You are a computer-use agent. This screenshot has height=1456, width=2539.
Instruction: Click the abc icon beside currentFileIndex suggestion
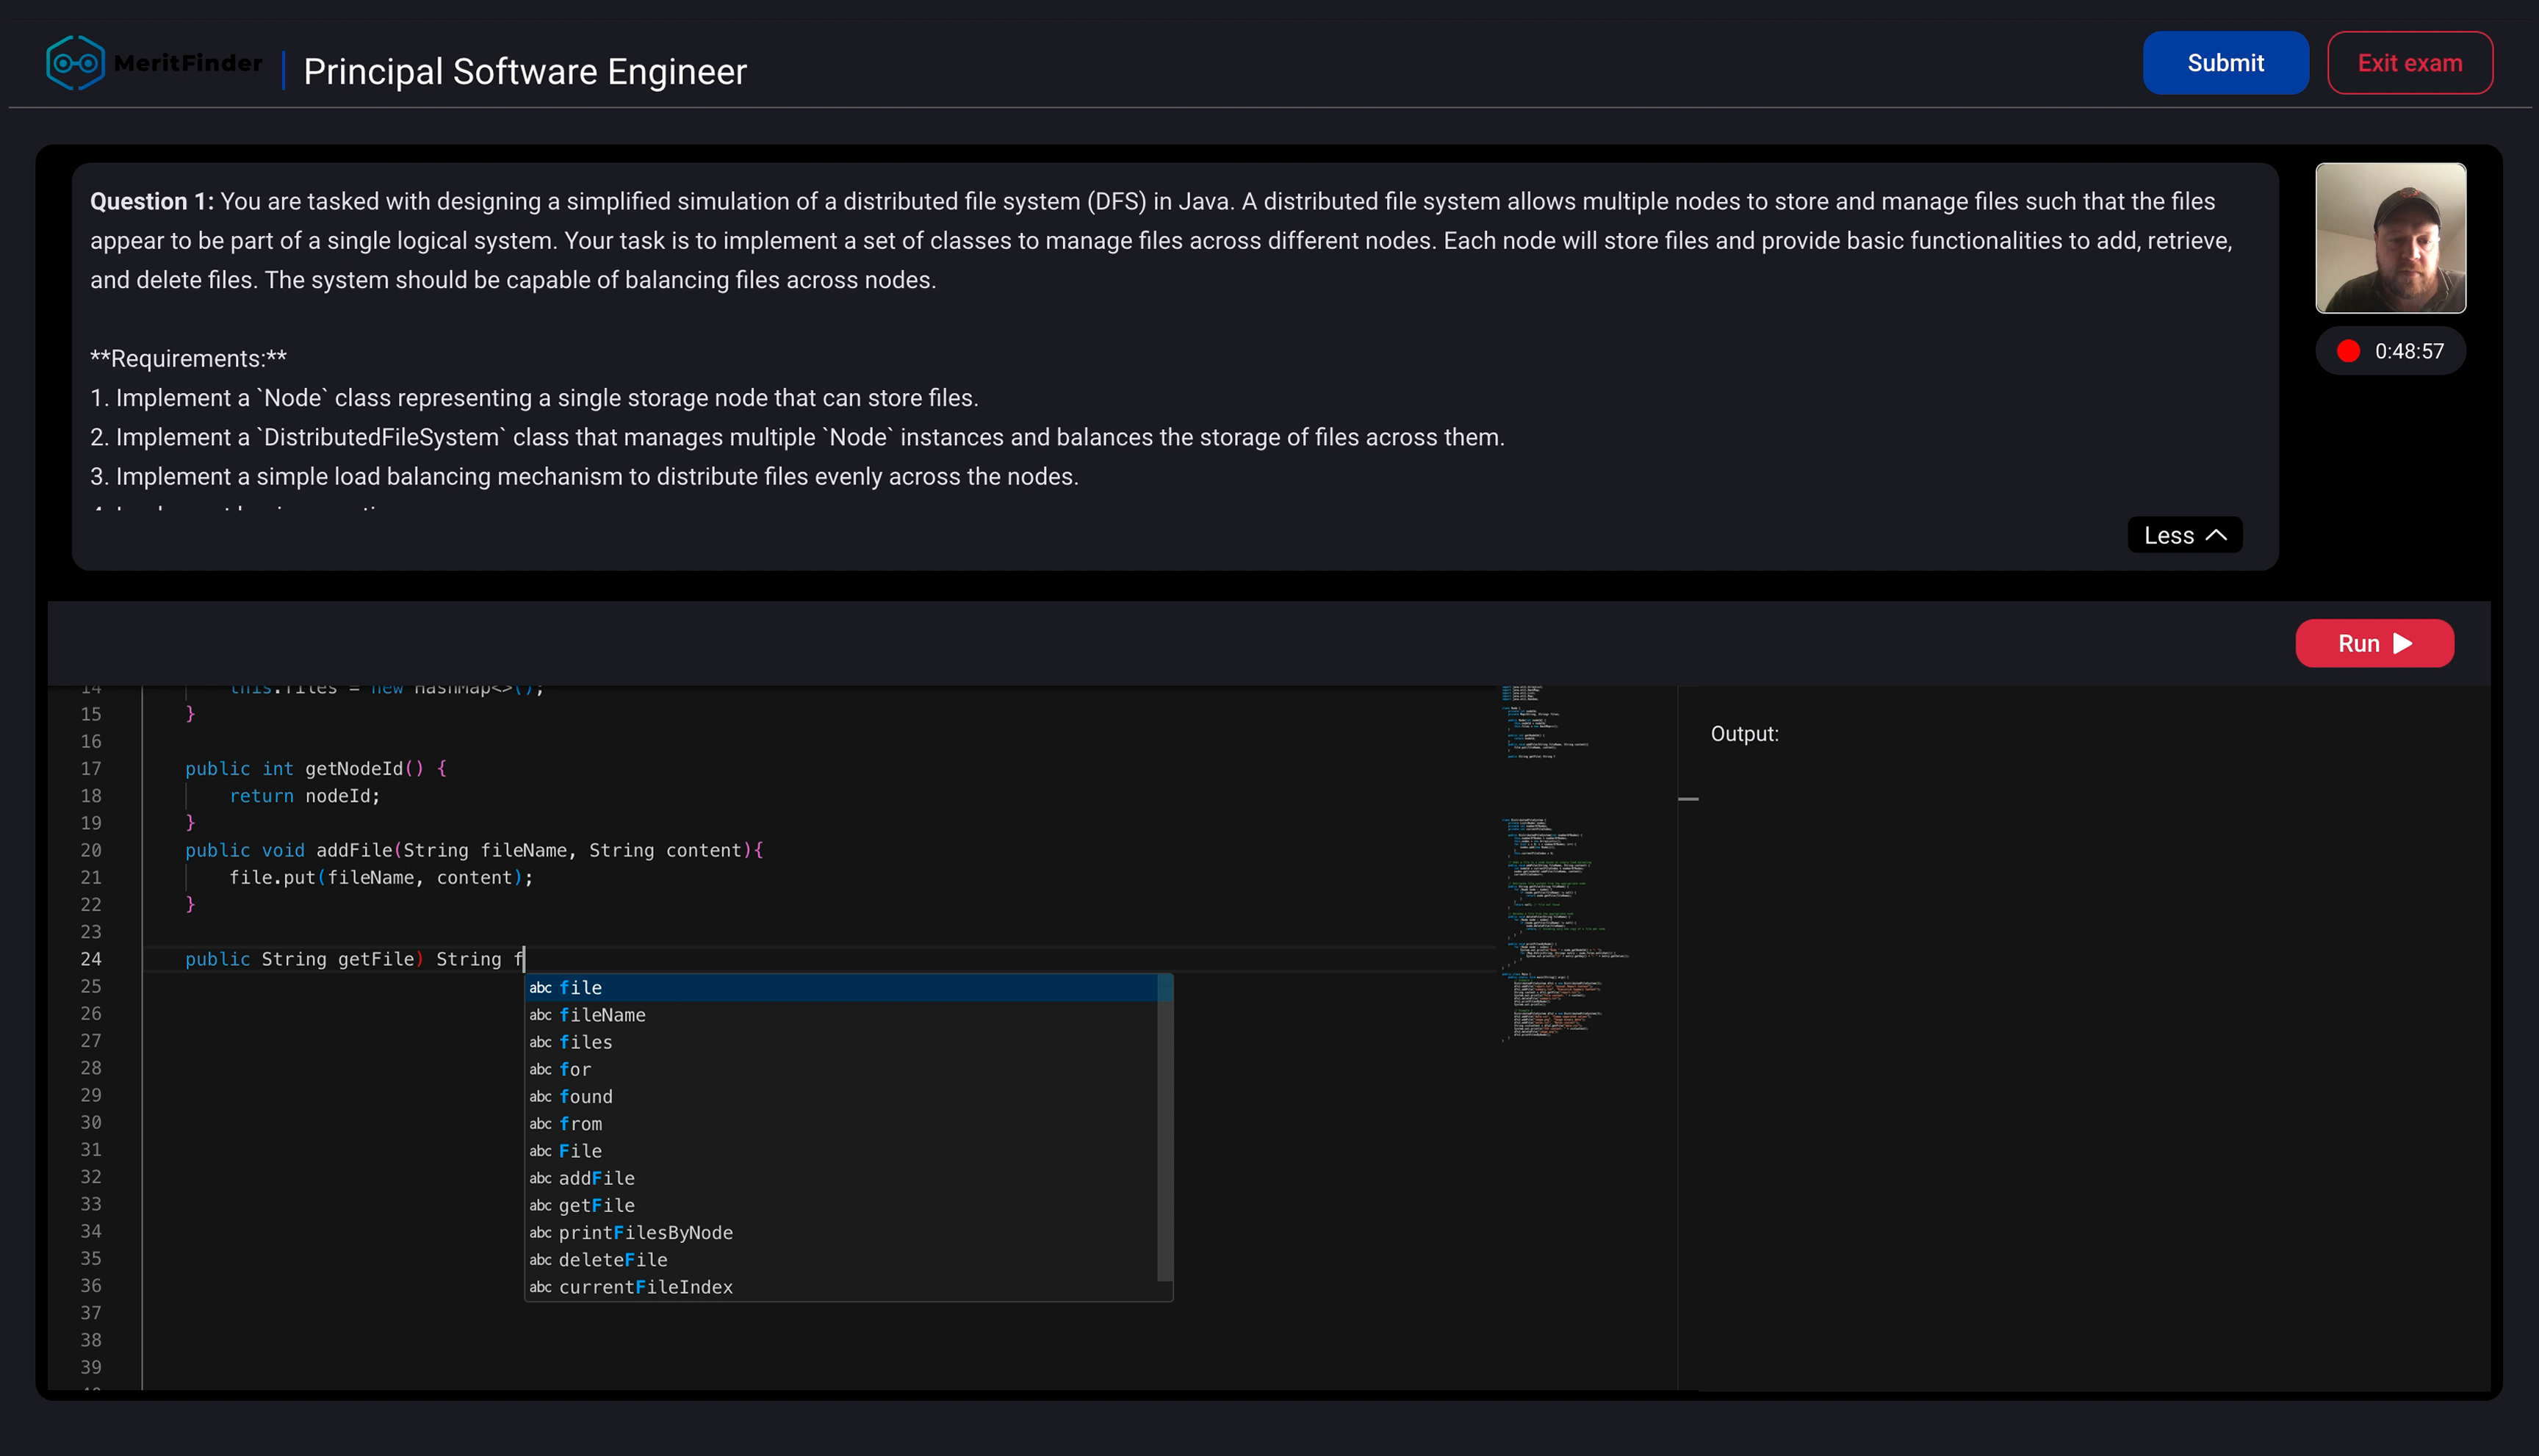pos(540,1287)
